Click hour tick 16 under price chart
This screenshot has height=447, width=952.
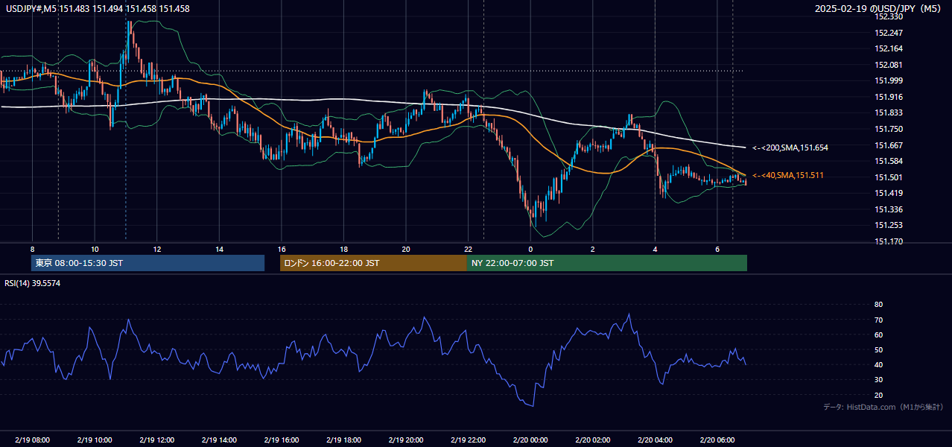(282, 249)
